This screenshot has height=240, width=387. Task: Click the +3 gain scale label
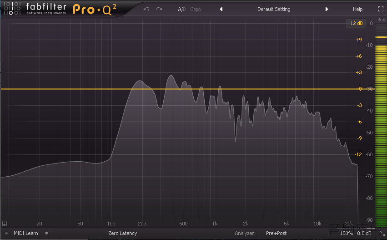point(358,72)
